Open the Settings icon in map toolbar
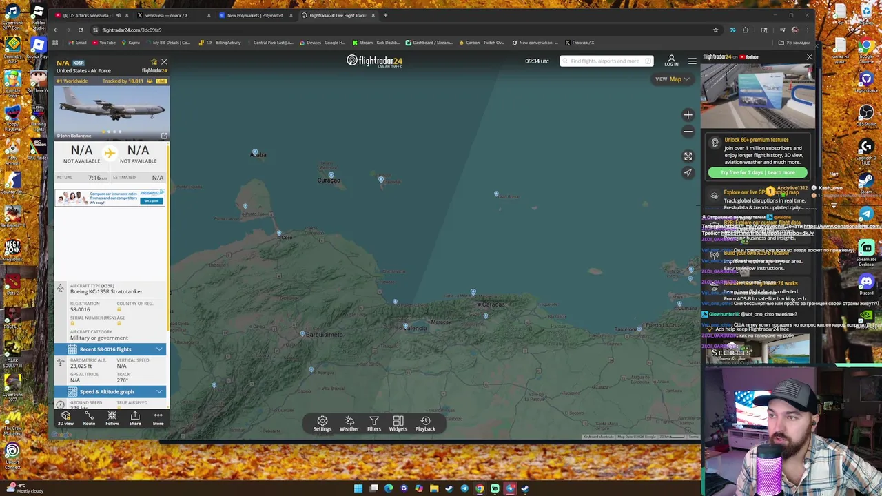 [x=322, y=424]
